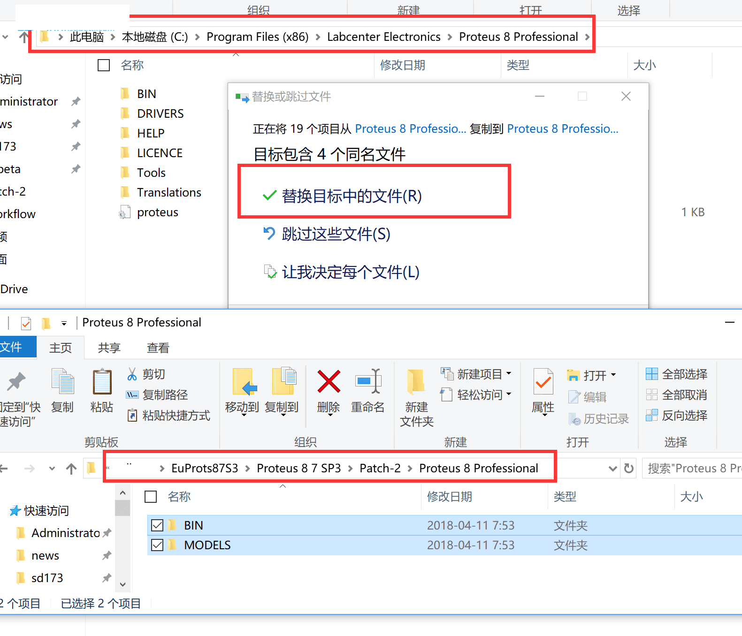The image size is (742, 636).
Task: Switch to View (查看) ribbon tab
Action: click(158, 348)
